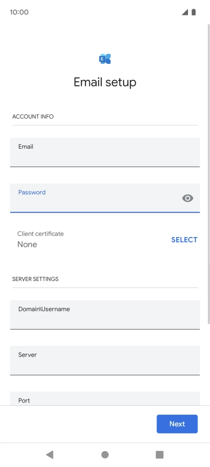Click the Exchange logo icon
The height and width of the screenshot is (467, 210).
[105, 59]
